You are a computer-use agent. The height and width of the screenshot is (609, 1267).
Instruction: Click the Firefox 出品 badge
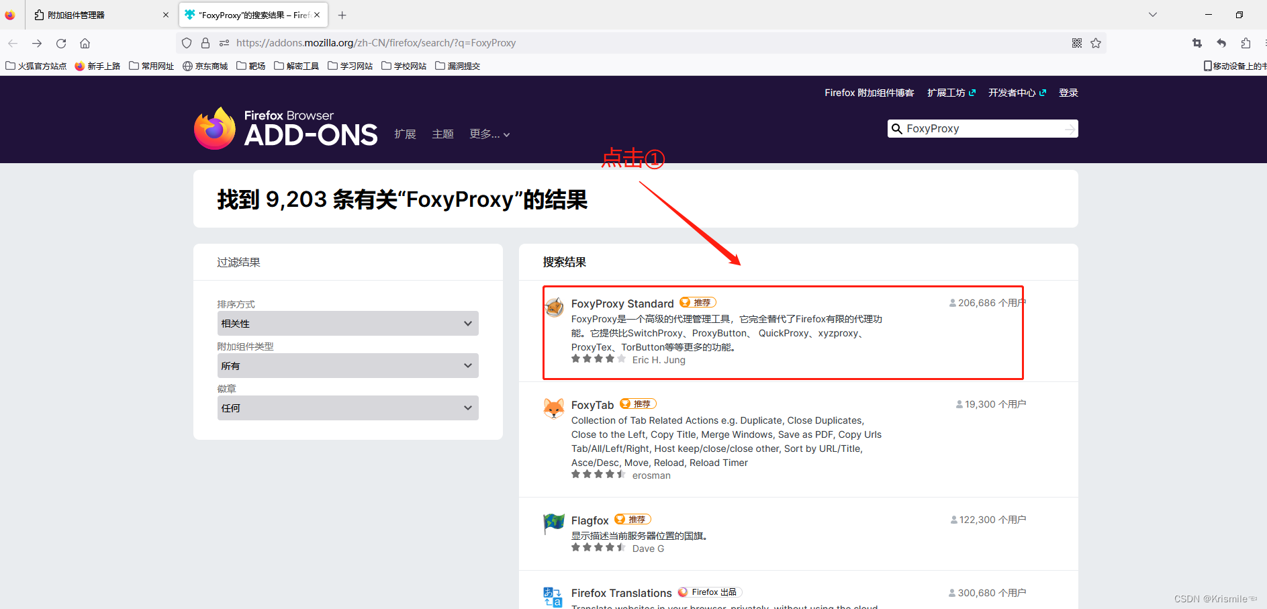[709, 592]
